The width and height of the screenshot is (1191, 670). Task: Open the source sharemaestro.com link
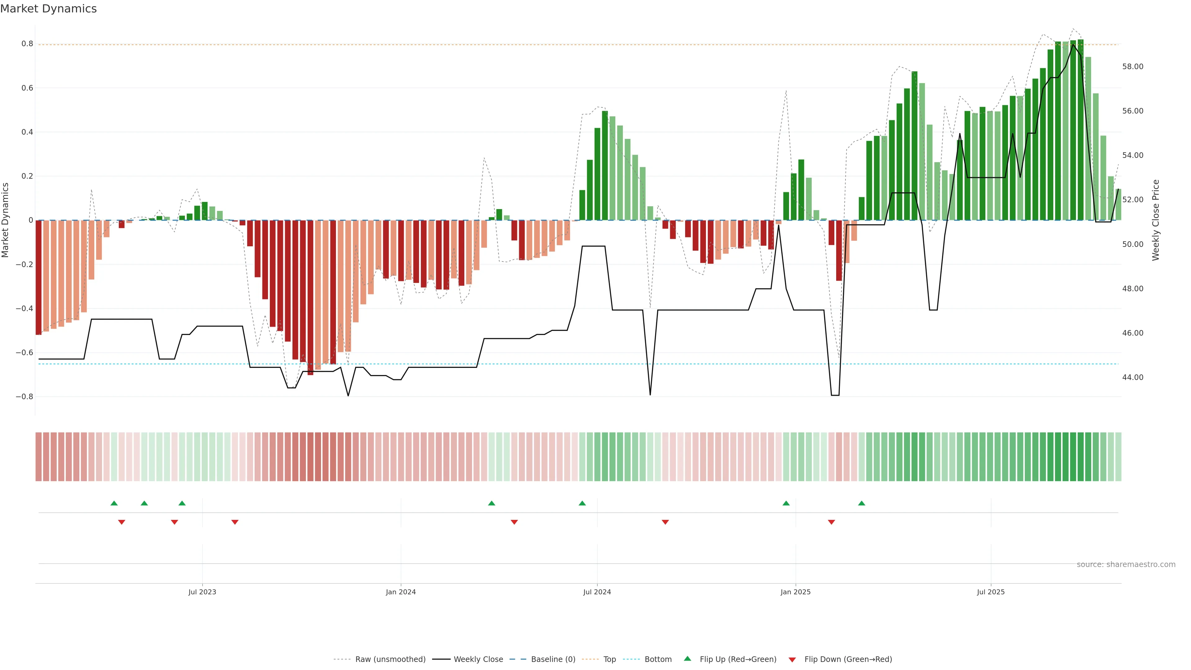1126,564
